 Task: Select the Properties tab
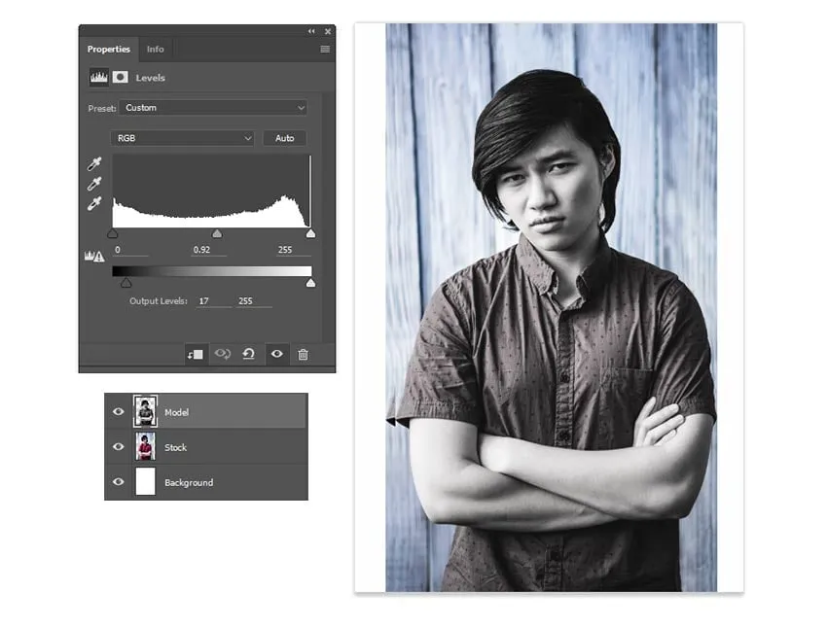tap(108, 50)
